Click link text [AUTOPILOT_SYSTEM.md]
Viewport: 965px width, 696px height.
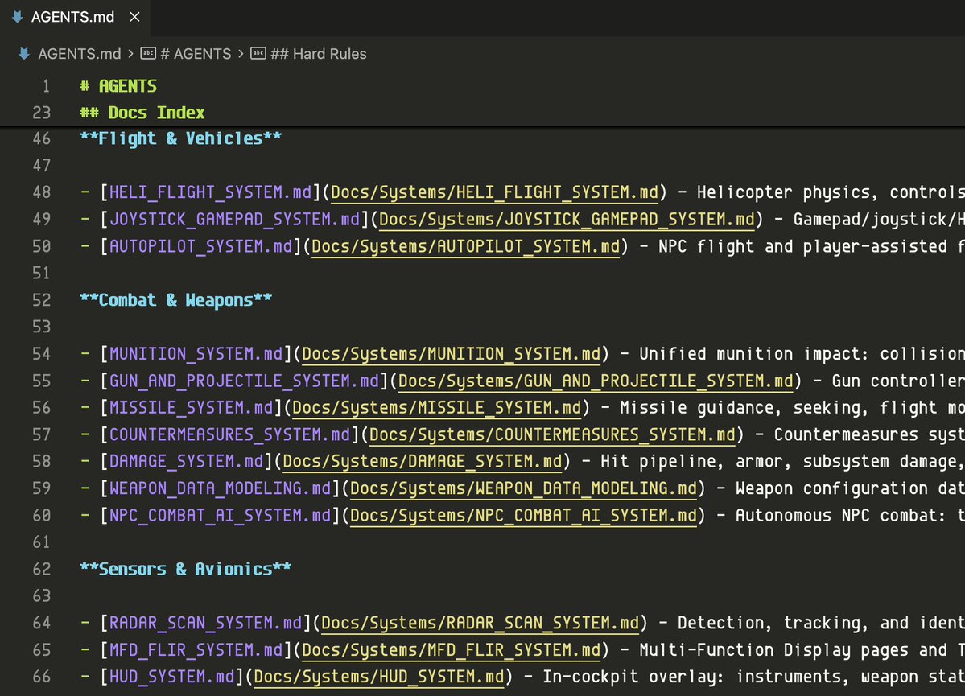[x=200, y=247]
